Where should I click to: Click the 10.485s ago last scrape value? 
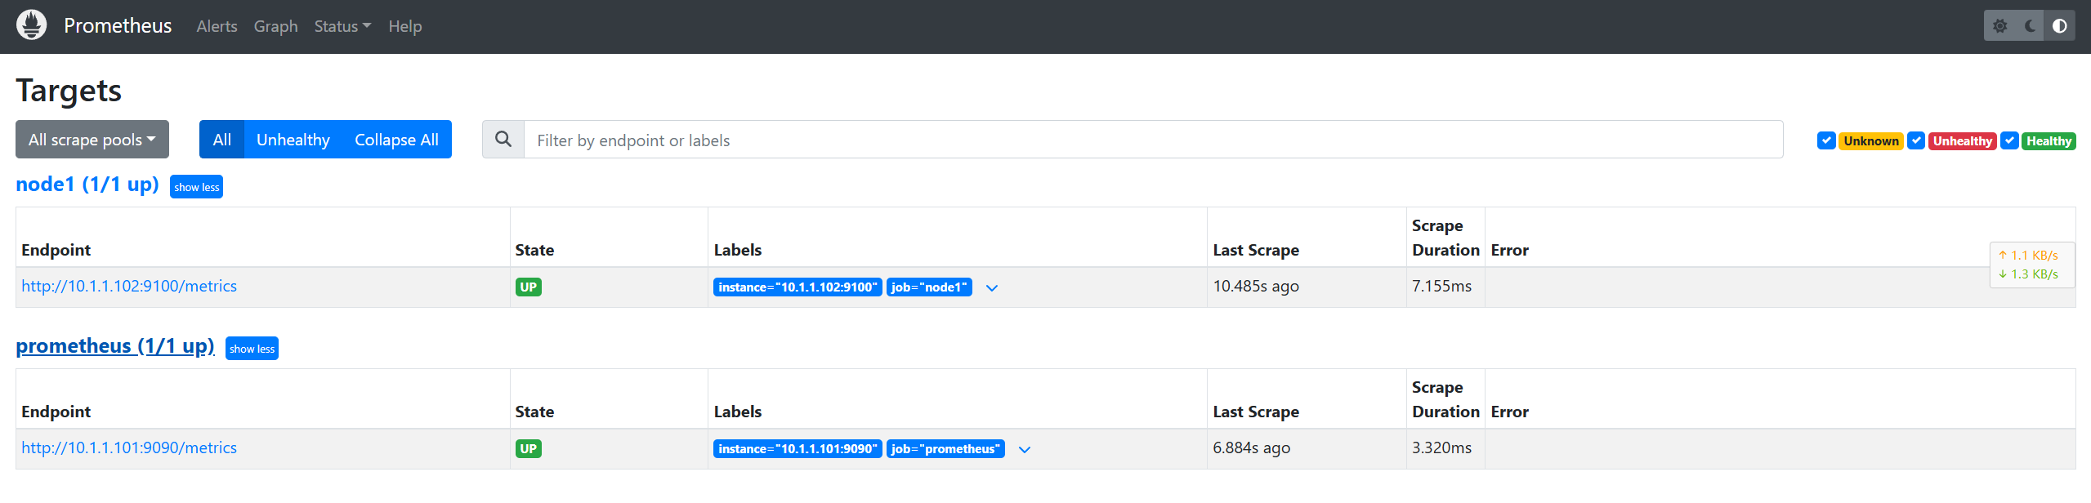(1256, 287)
